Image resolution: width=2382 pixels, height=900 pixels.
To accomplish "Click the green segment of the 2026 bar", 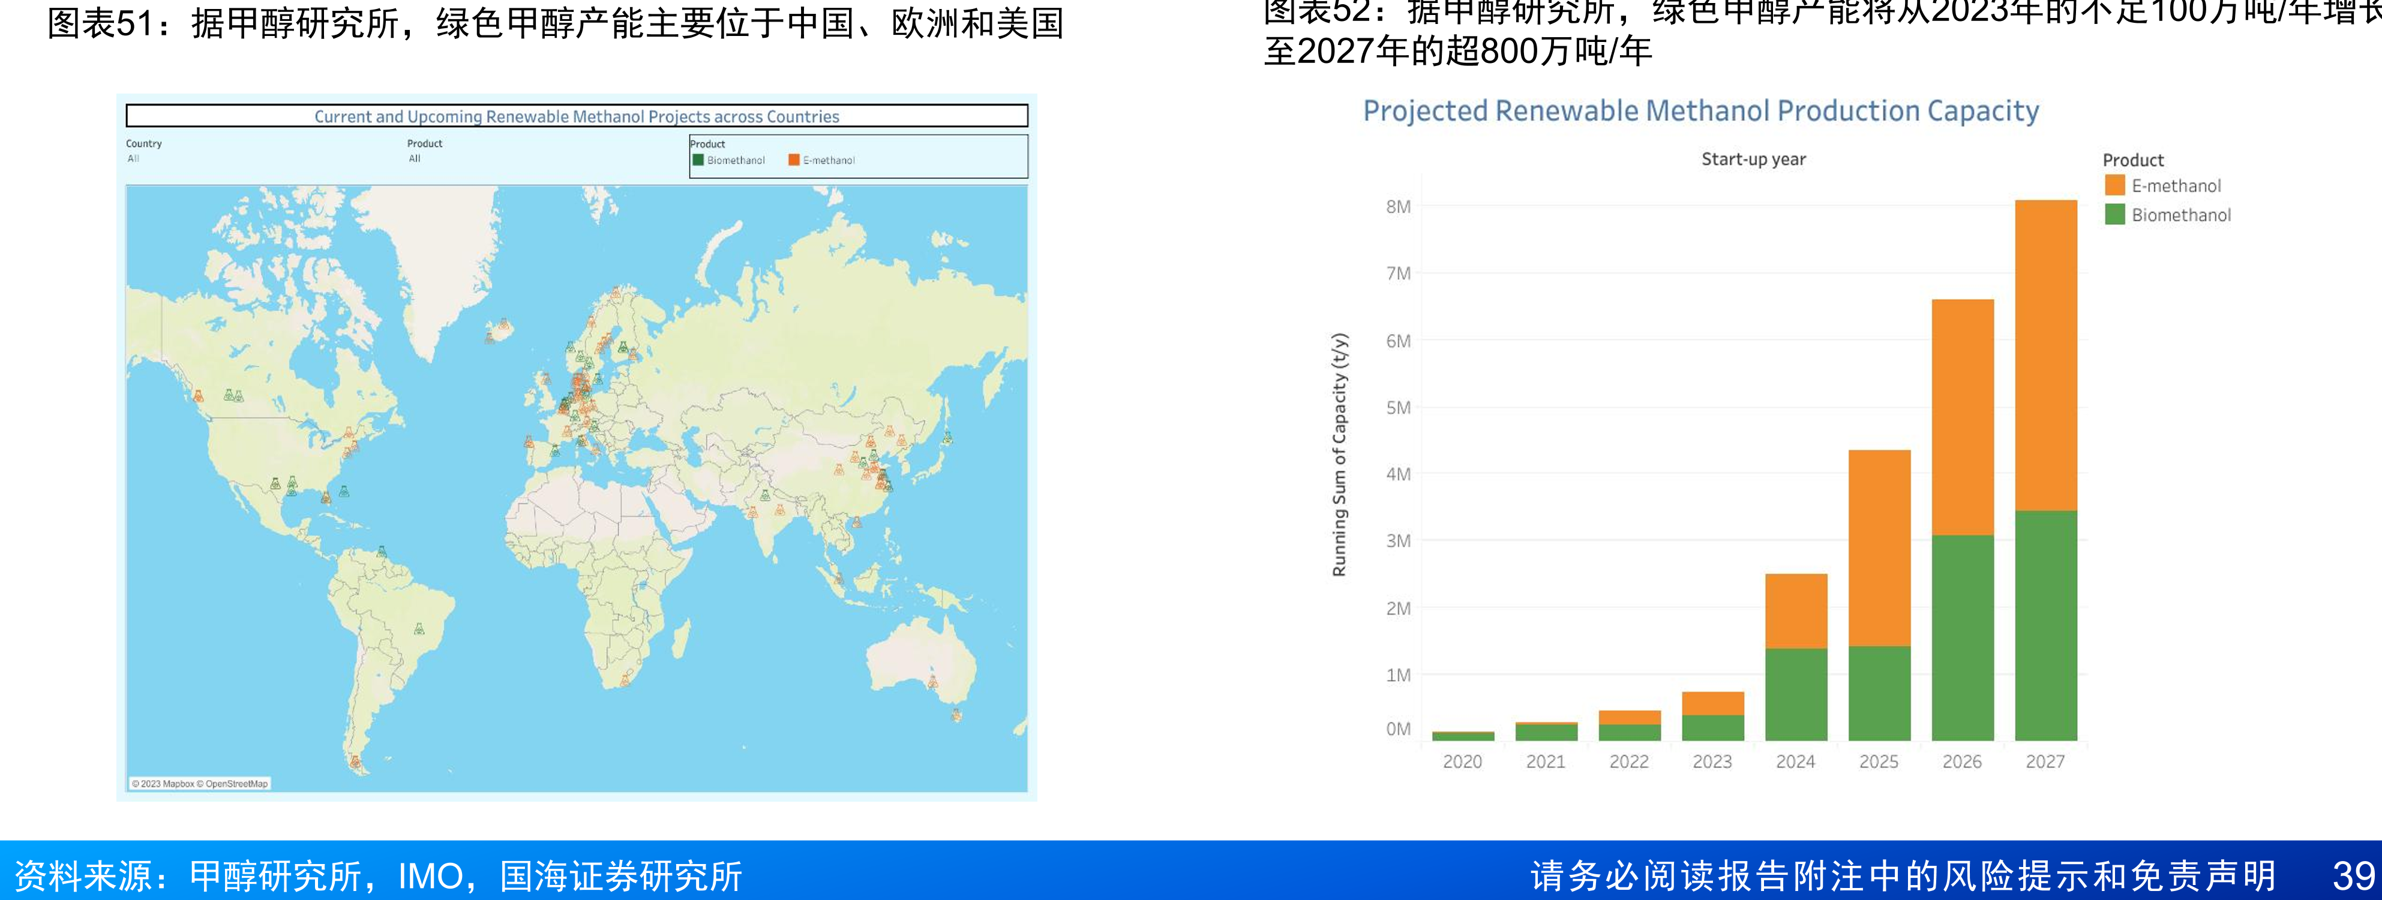I will tap(1962, 637).
